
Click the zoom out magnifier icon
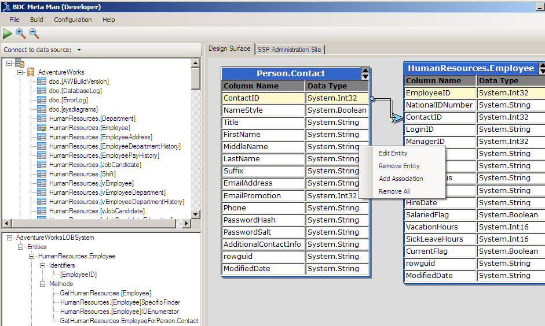pos(34,34)
